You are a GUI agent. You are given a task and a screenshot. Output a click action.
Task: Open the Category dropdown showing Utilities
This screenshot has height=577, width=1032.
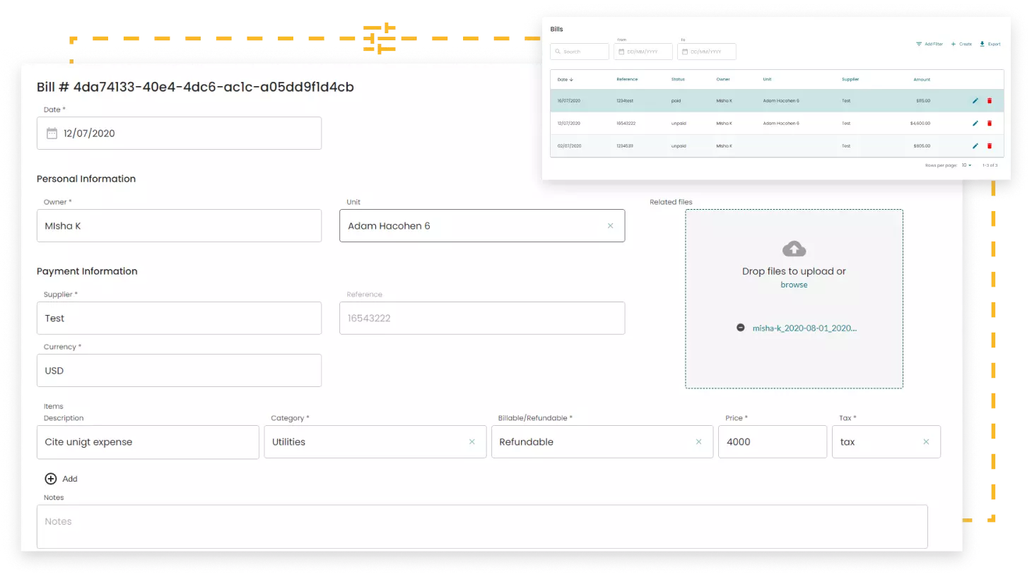364,442
